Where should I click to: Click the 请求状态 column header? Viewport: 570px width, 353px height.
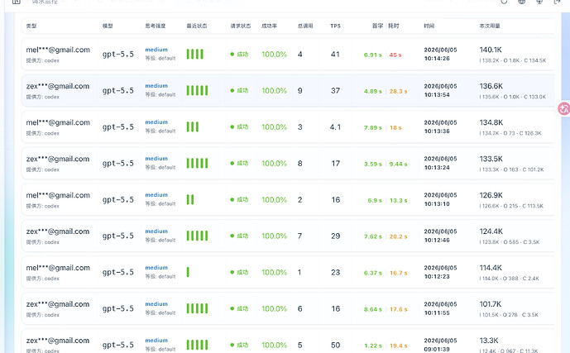point(241,26)
